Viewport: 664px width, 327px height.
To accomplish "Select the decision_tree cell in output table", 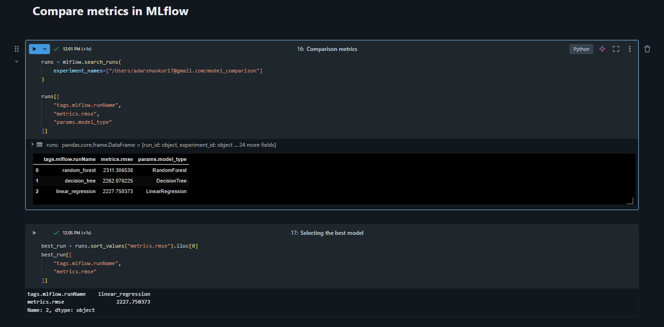I will tap(80, 181).
